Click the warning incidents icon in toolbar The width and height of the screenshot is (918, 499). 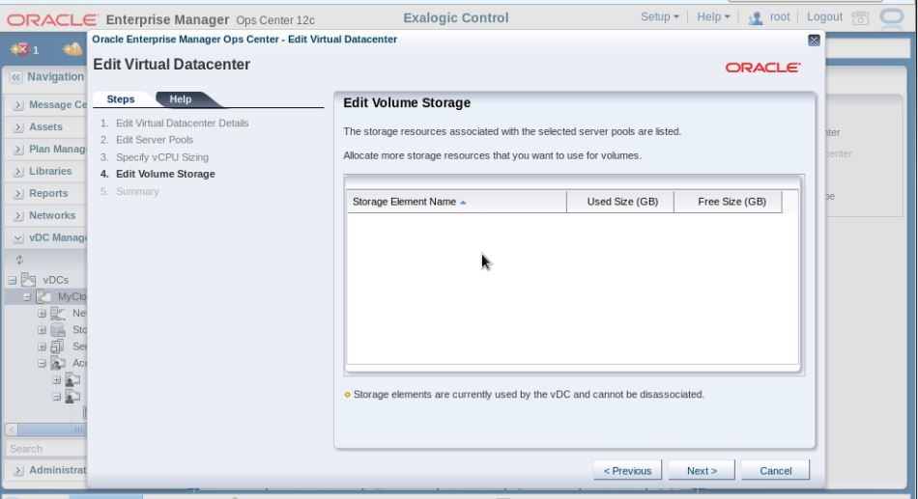(72, 49)
